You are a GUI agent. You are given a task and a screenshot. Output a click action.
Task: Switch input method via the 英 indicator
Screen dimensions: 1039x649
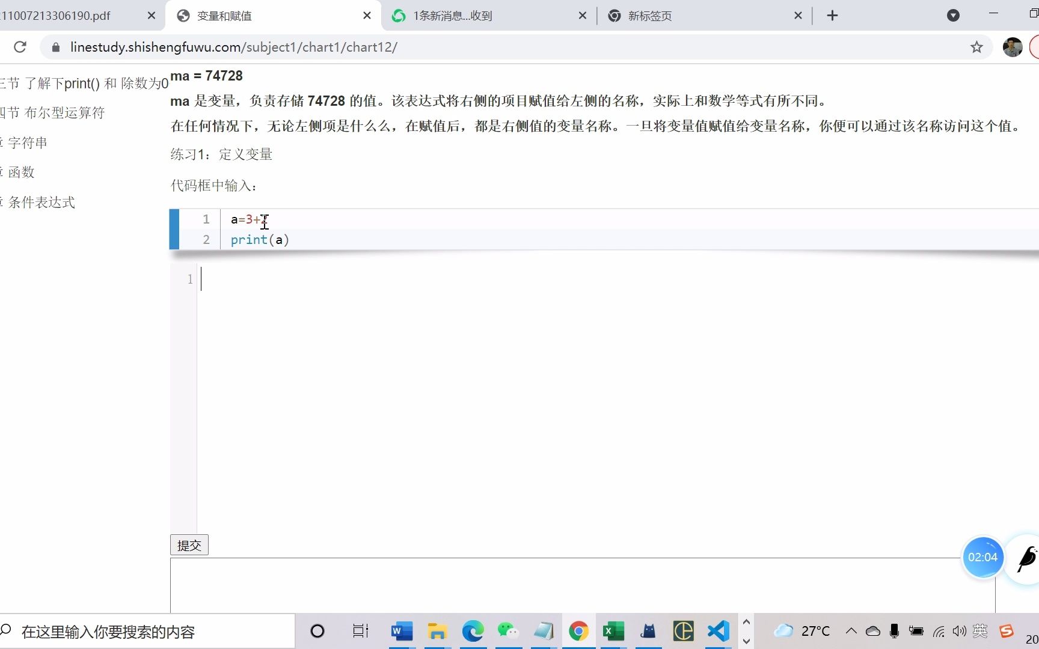[980, 631]
